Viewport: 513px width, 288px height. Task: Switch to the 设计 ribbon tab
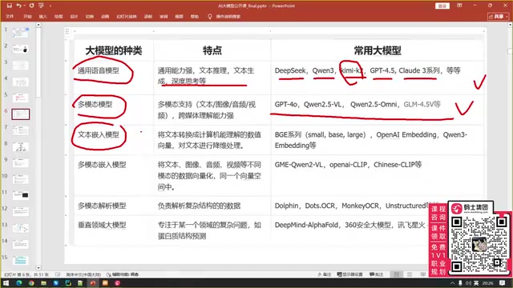(74, 16)
